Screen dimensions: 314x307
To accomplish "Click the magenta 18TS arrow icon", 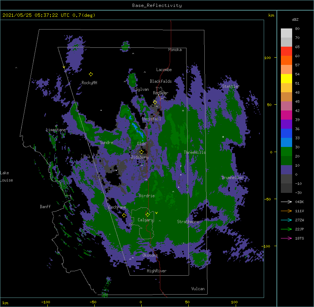I will tap(286, 238).
